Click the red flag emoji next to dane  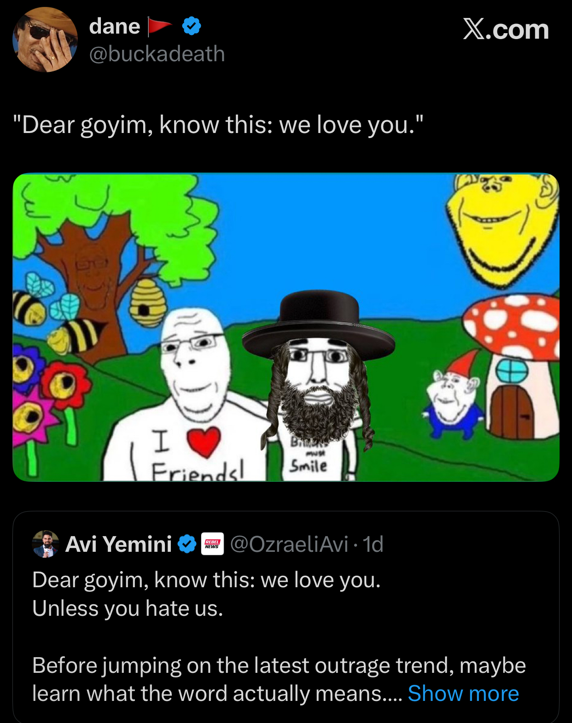pyautogui.click(x=160, y=27)
